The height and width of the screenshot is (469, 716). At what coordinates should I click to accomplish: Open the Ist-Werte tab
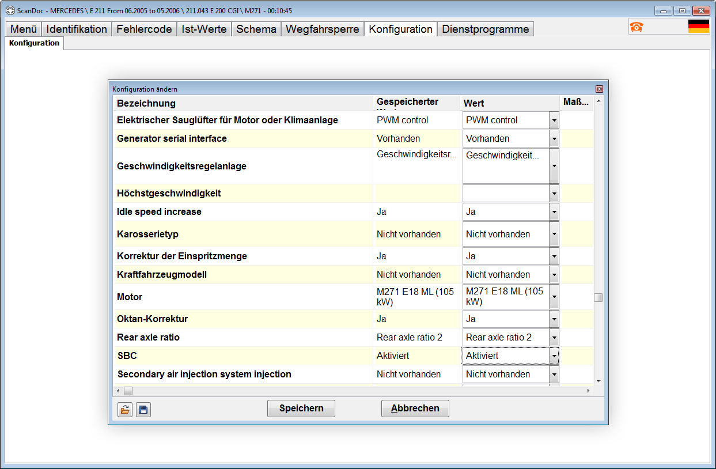tap(204, 29)
